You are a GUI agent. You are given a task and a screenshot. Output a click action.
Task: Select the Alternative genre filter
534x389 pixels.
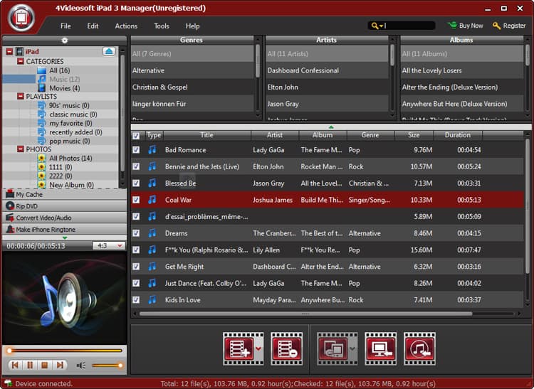pyautogui.click(x=192, y=70)
